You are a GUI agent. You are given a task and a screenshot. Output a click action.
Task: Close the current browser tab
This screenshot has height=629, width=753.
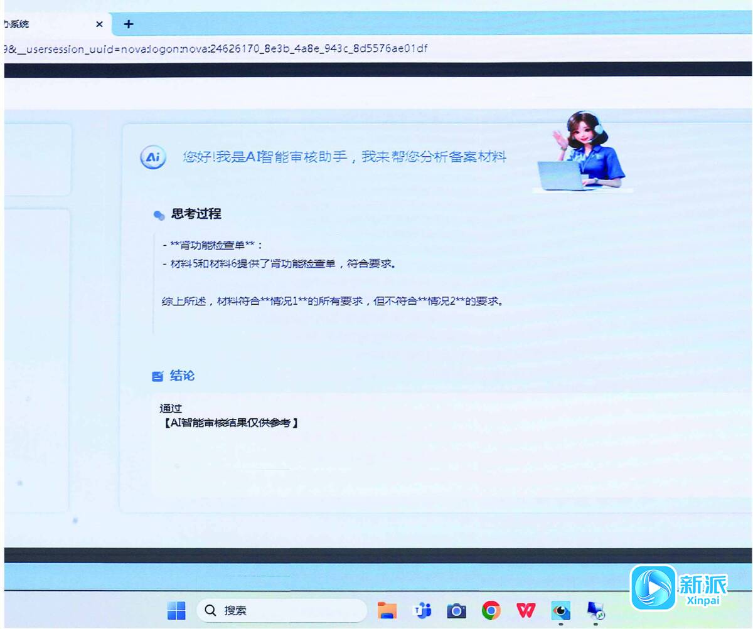click(99, 24)
